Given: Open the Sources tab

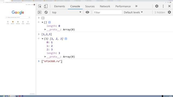Looking at the screenshot, I should pyautogui.click(x=90, y=6).
